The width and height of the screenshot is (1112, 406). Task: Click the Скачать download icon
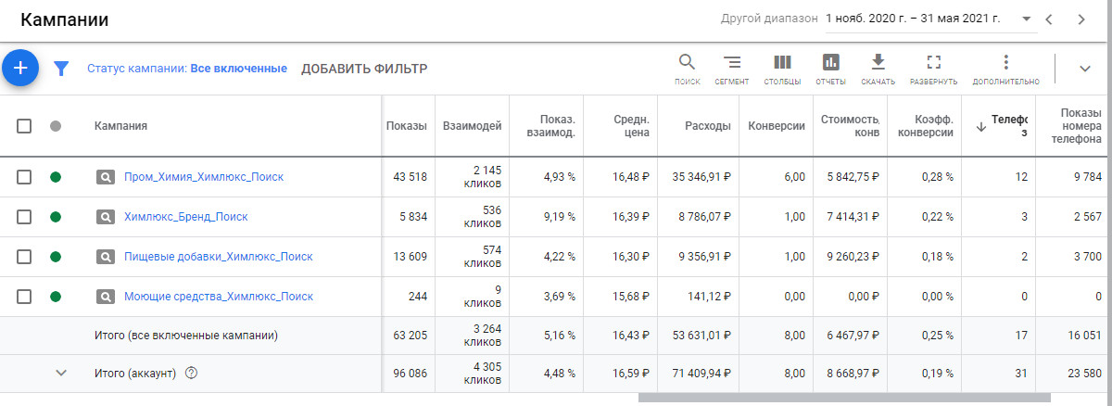pyautogui.click(x=878, y=63)
